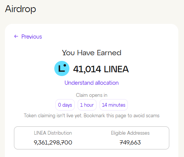The height and width of the screenshot is (157, 184).
Task: Click the left arrow icon beside Previous
Action: click(16, 36)
